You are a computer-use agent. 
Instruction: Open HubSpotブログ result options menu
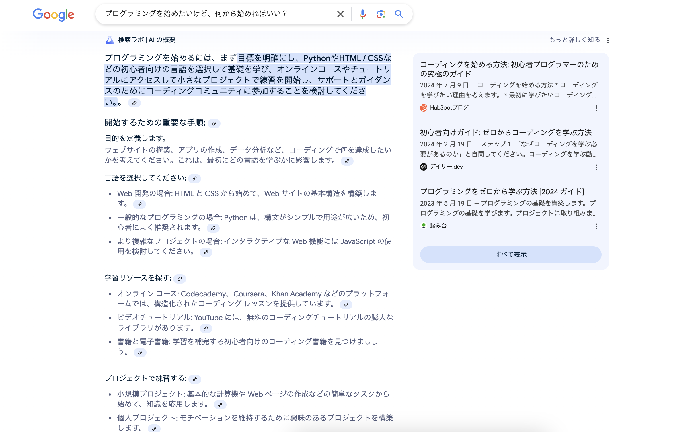tap(596, 108)
